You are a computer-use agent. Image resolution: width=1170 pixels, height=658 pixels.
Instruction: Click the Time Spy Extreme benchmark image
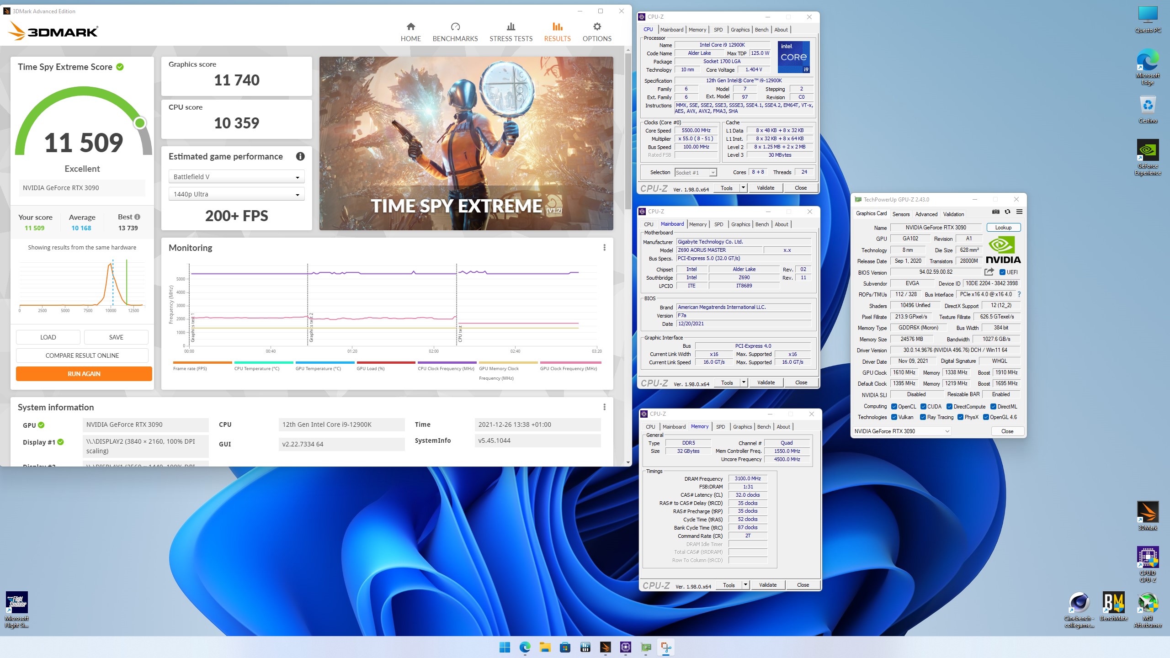pos(466,143)
